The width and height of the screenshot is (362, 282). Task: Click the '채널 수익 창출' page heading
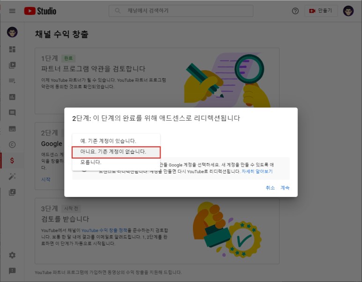click(62, 34)
